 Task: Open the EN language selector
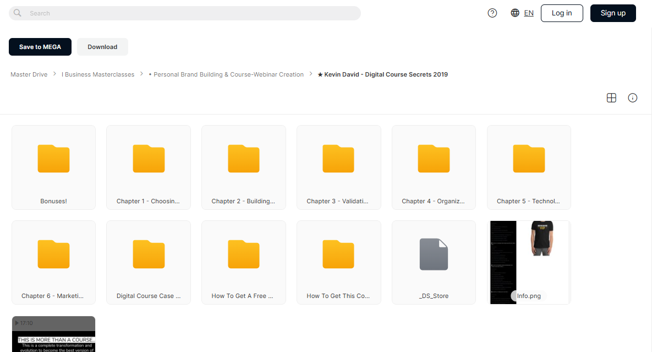[529, 13]
